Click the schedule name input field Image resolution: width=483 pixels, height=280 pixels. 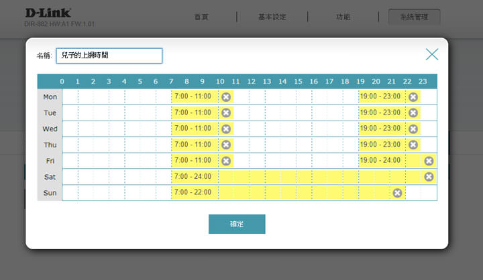tap(109, 56)
